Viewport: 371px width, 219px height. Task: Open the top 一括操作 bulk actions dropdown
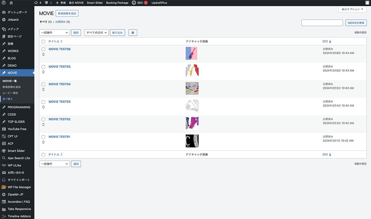coord(54,33)
